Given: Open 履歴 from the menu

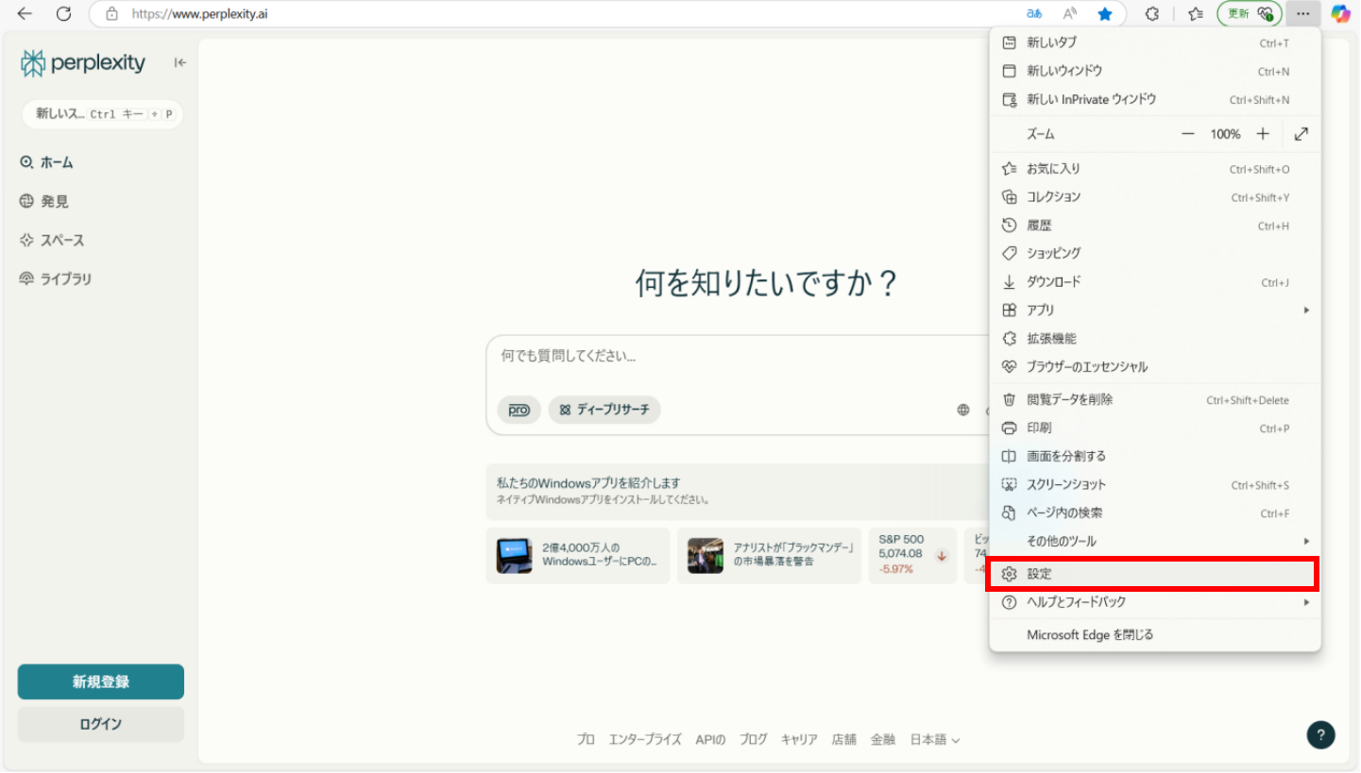Looking at the screenshot, I should (1154, 226).
